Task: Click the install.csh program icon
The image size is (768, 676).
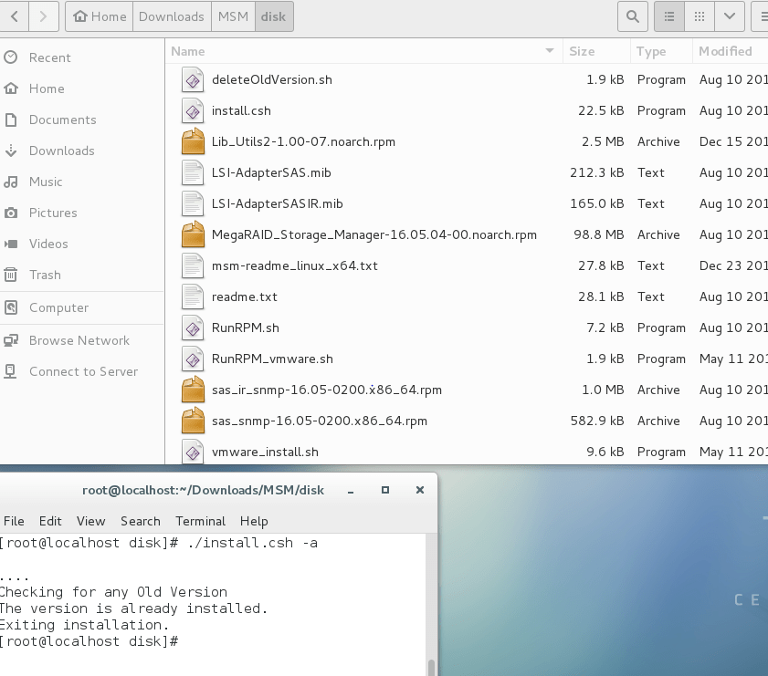Action: click(x=193, y=110)
